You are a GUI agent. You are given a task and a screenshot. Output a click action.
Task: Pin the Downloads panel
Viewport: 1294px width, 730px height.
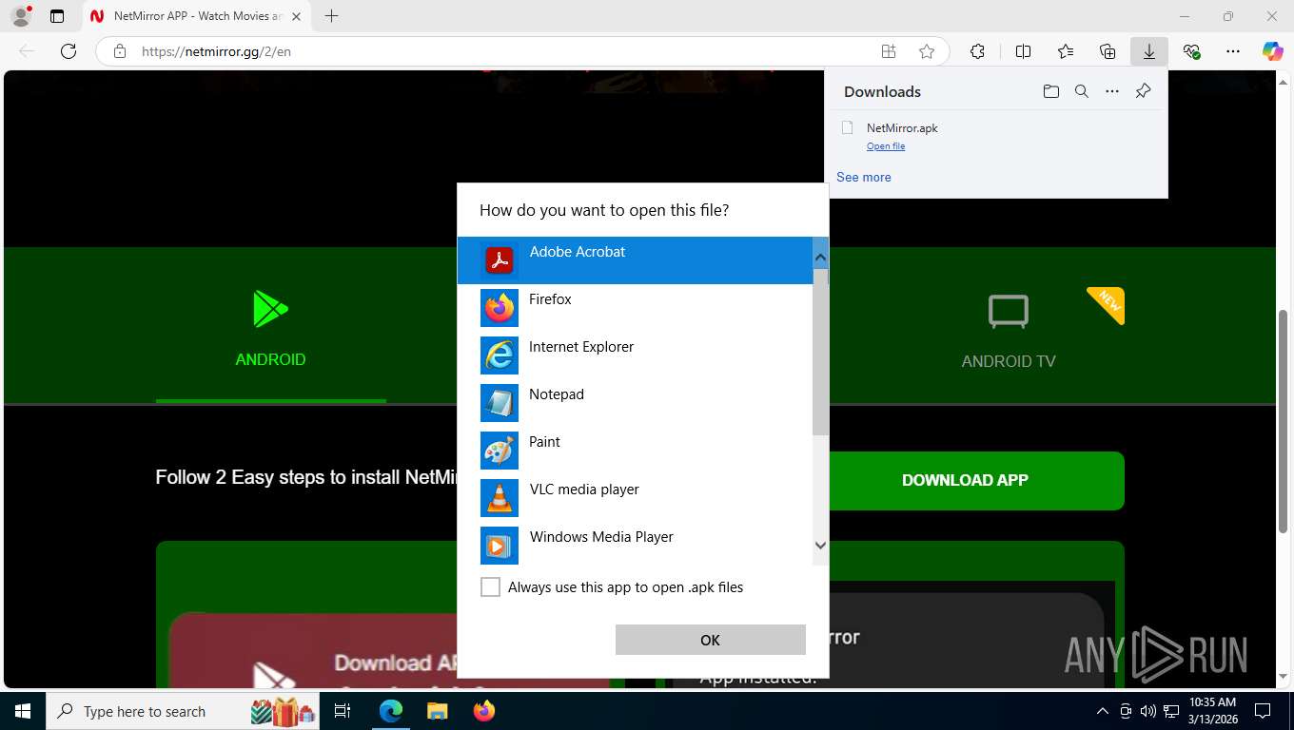[x=1144, y=91]
